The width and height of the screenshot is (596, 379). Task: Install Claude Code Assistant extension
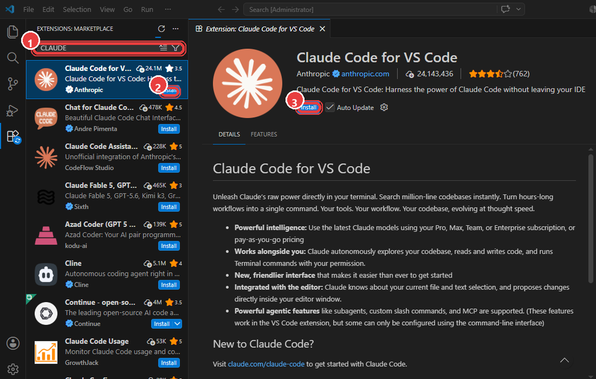coord(169,167)
